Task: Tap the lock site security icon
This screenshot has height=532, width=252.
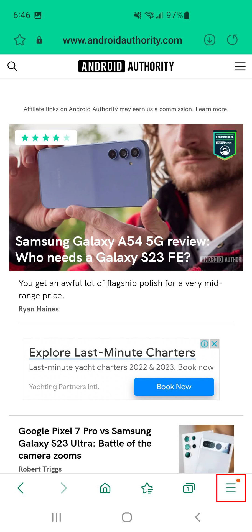Action: click(x=39, y=40)
